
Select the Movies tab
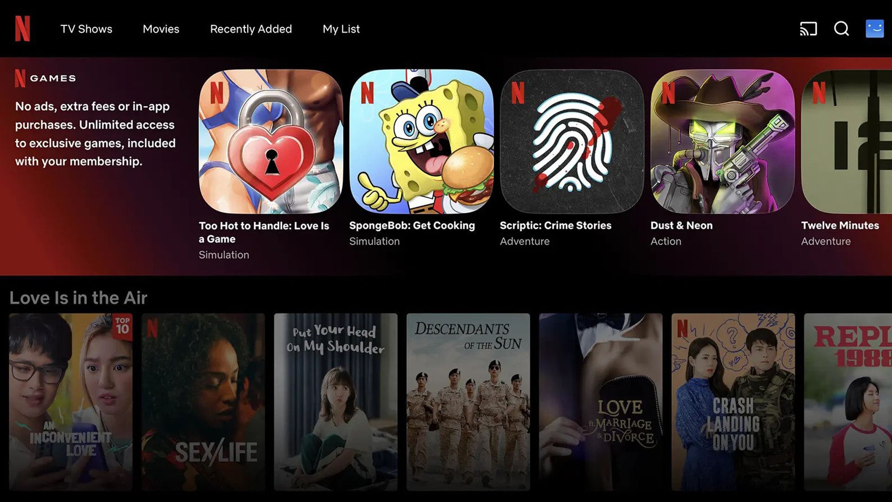160,29
